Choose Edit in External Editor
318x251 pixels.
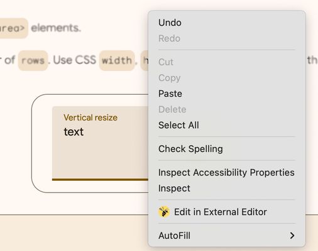click(x=227, y=212)
